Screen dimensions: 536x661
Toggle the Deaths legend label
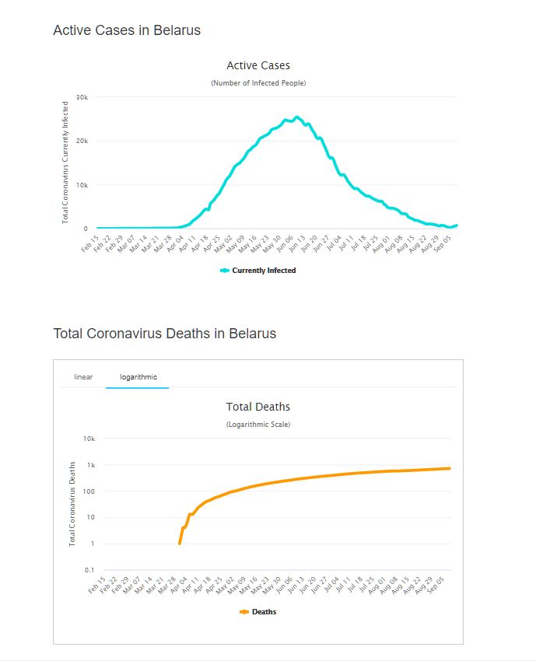click(x=264, y=612)
